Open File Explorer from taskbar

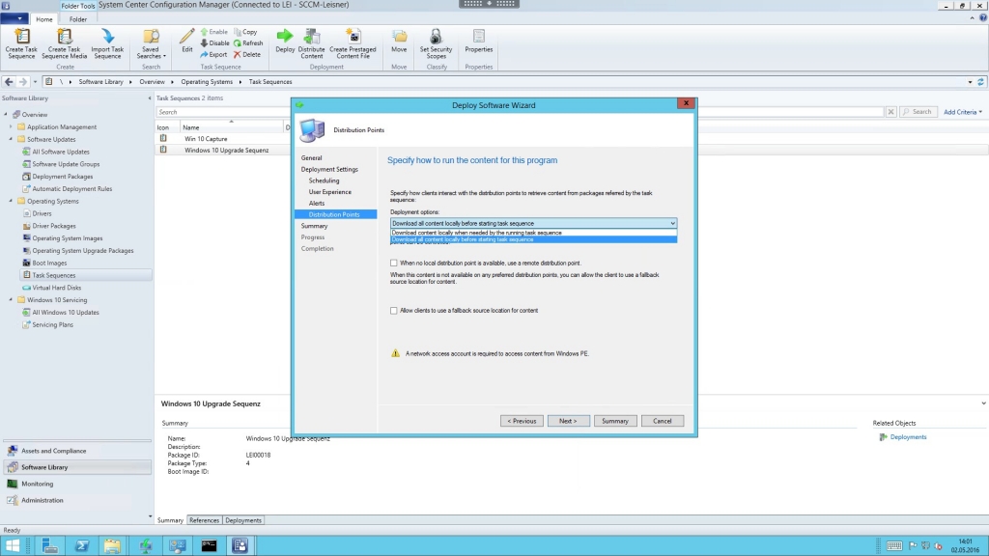pos(112,545)
